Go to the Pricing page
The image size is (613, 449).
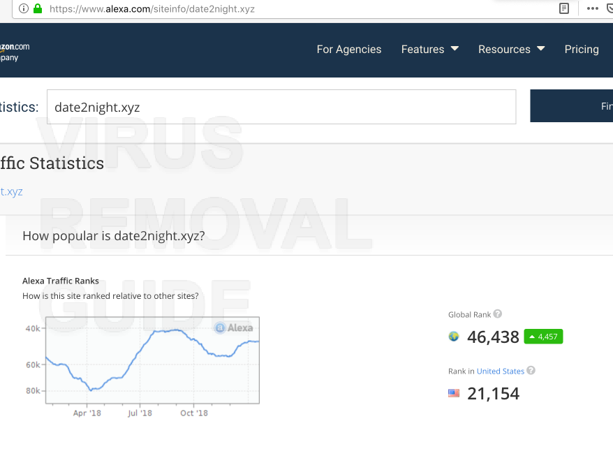click(x=582, y=50)
